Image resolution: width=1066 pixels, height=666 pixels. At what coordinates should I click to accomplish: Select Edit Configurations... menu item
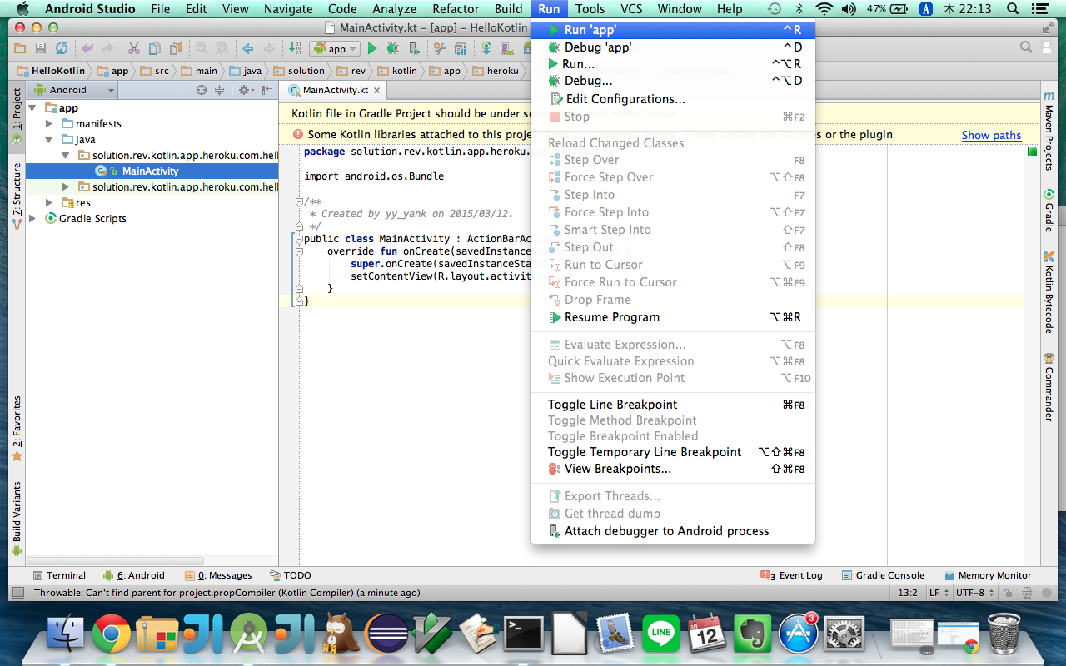673,99
